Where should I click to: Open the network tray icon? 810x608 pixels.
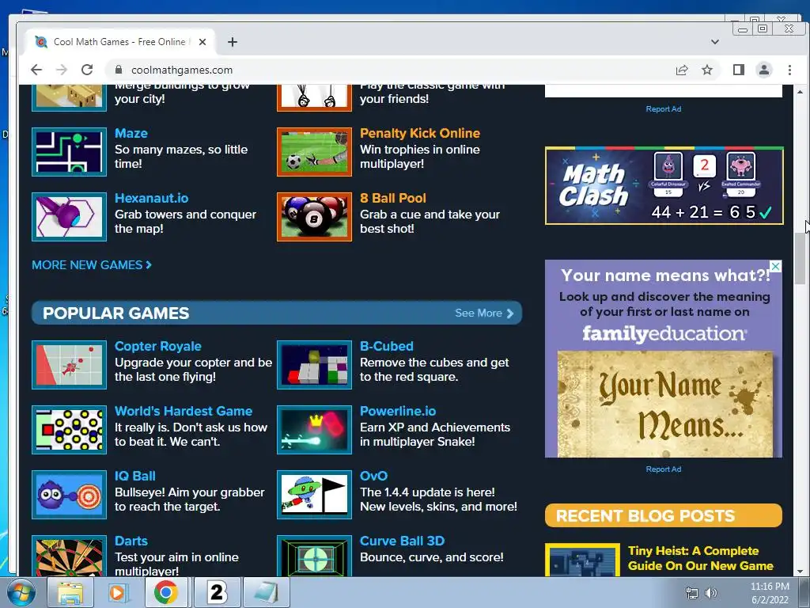691,592
